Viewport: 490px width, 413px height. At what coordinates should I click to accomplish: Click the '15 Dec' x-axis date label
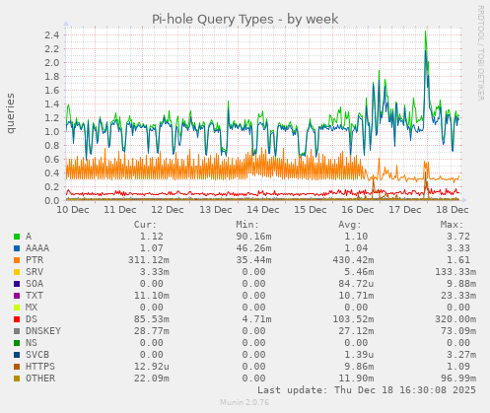coord(311,210)
